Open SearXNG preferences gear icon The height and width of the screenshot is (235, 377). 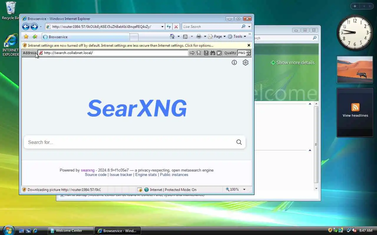point(245,62)
